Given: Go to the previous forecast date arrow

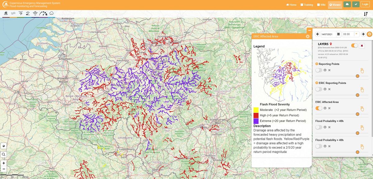Looking at the screenshot, I should 318,34.
